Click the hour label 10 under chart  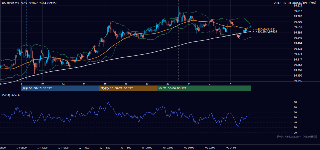(42, 84)
